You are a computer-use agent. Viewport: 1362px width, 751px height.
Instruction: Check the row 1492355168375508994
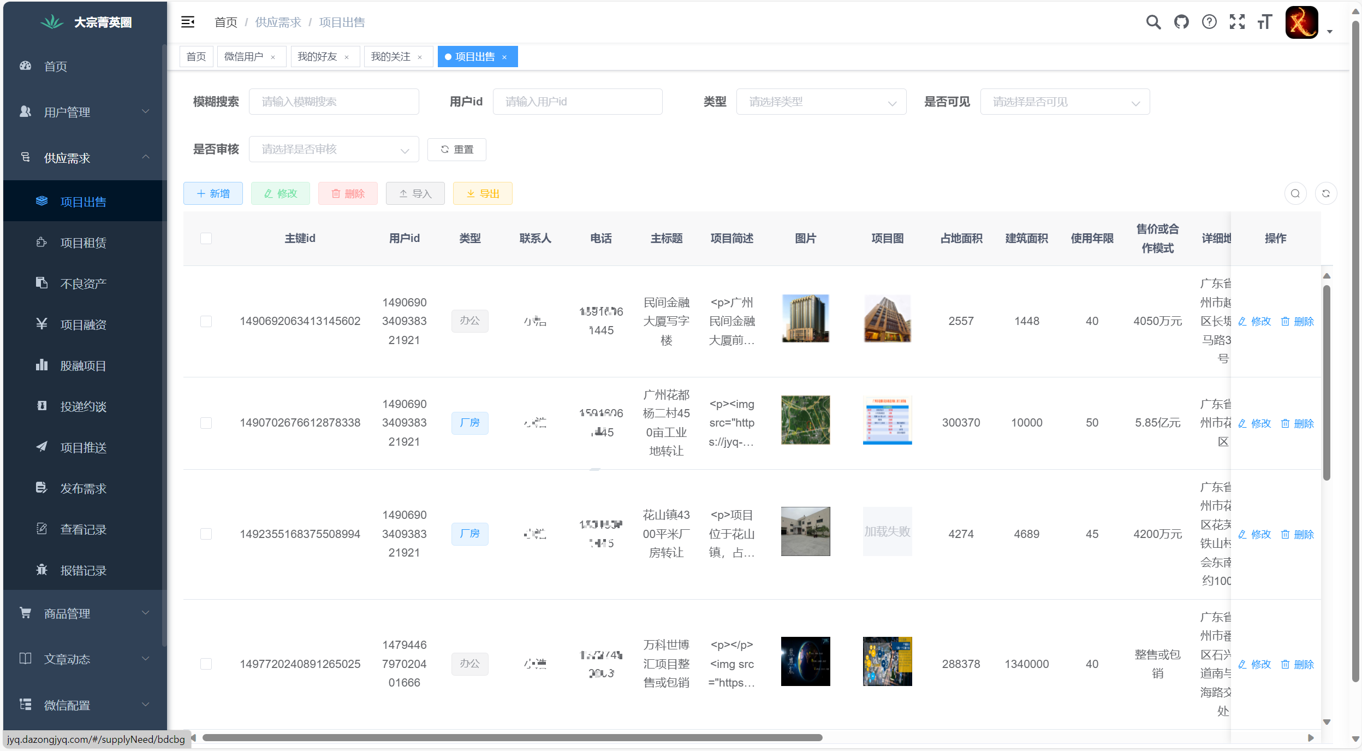tap(206, 534)
